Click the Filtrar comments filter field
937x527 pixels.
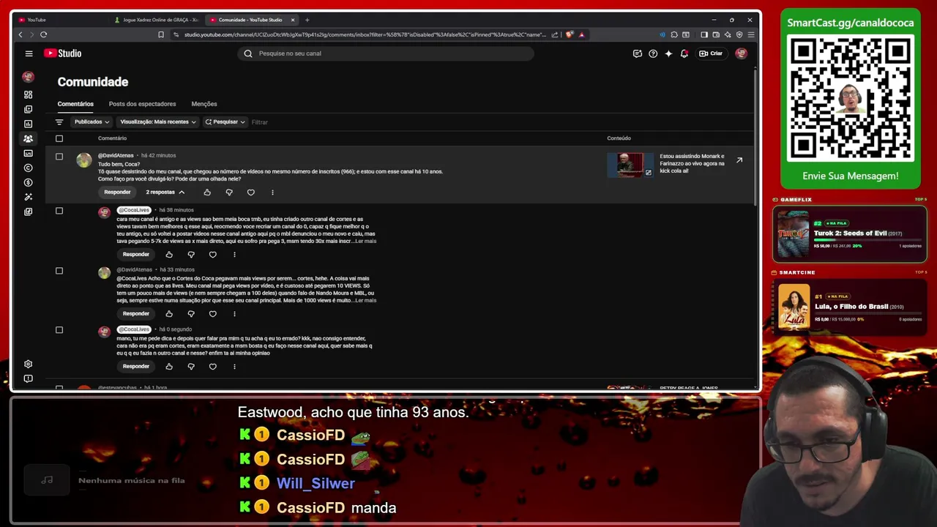click(x=260, y=122)
